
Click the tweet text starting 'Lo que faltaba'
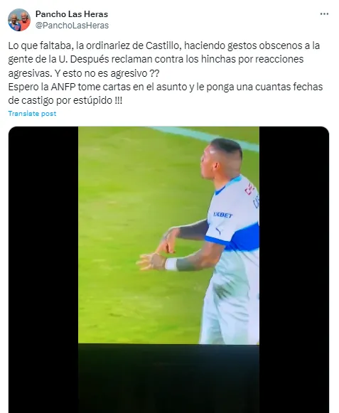(166, 73)
